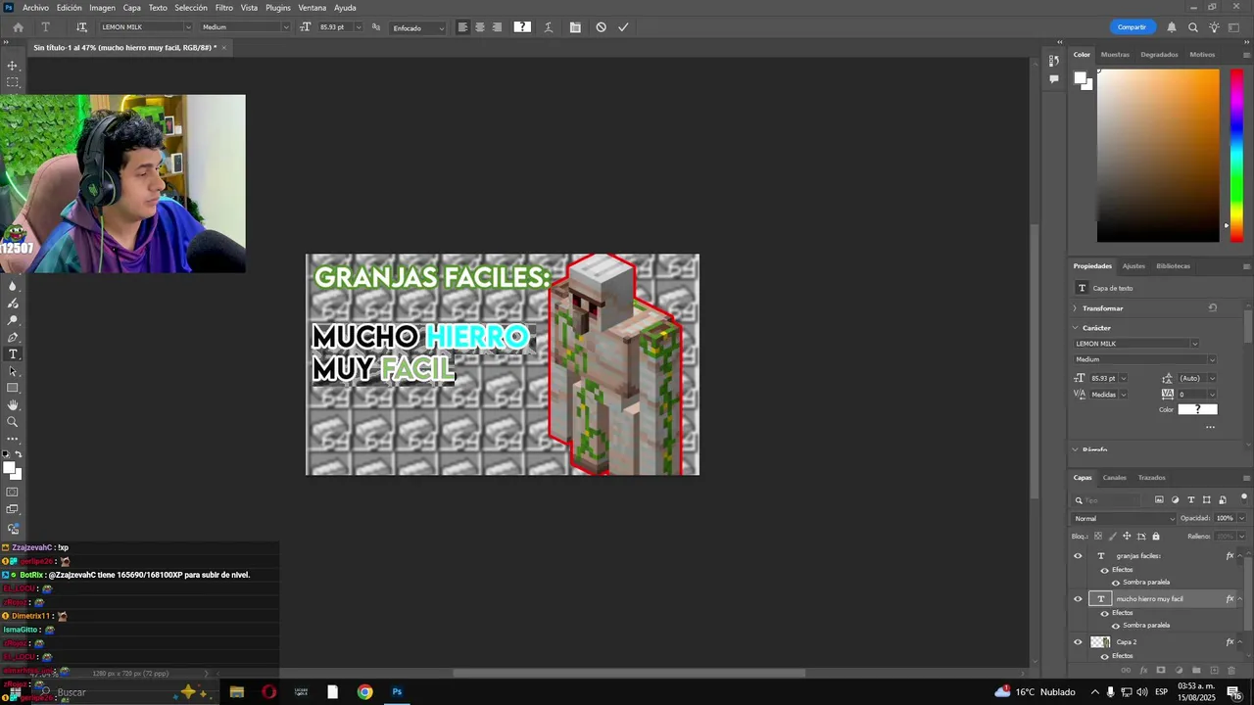The image size is (1254, 705).
Task: Create a new layer with plus icon
Action: [1214, 671]
